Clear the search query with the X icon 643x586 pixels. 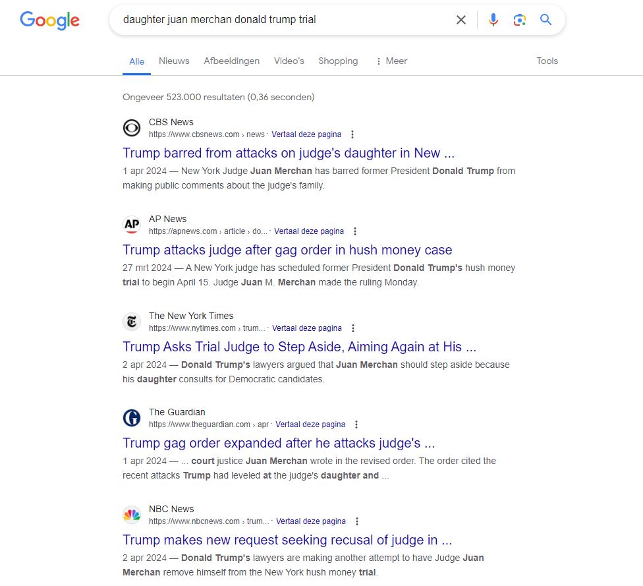[461, 20]
